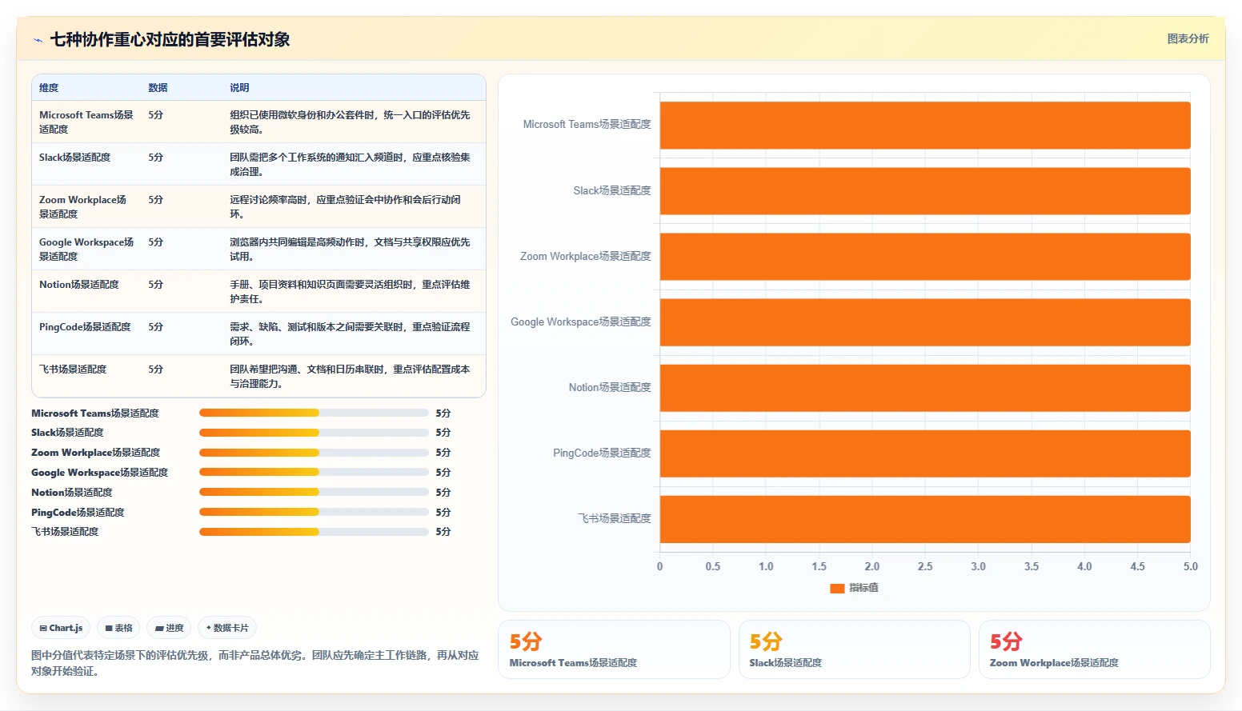Click the 说明 column header
Viewport: 1242px width, 711px height.
point(239,88)
